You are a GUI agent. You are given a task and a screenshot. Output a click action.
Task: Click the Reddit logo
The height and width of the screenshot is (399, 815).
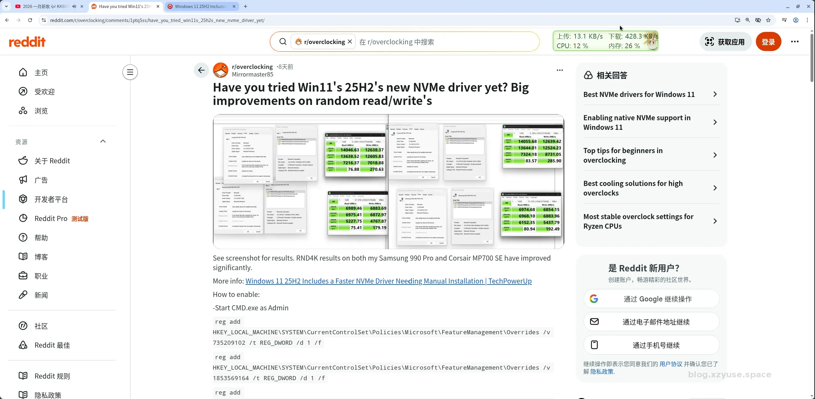coord(27,42)
